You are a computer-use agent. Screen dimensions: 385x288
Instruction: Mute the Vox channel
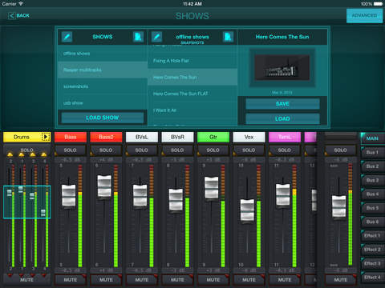pos(249,280)
